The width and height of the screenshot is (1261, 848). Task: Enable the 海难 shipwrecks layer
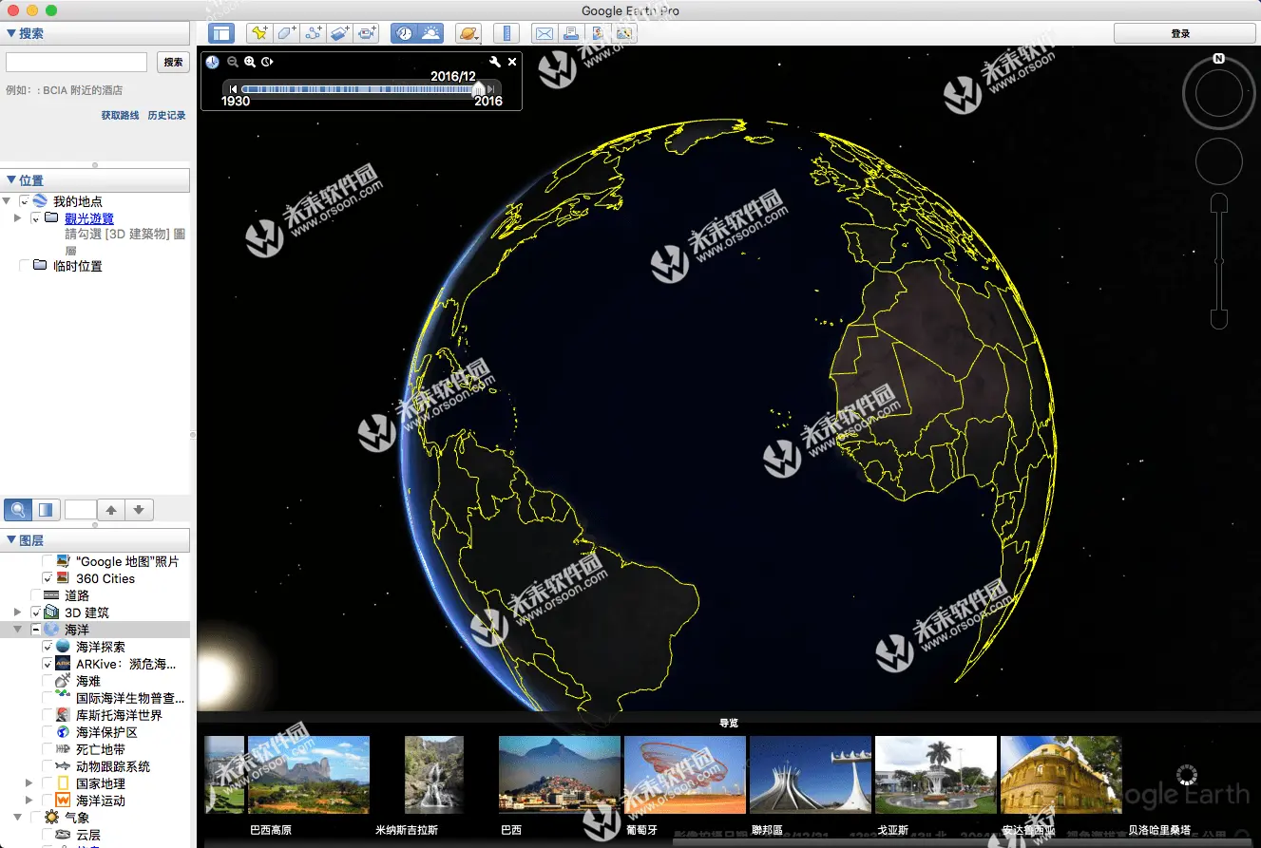point(48,681)
